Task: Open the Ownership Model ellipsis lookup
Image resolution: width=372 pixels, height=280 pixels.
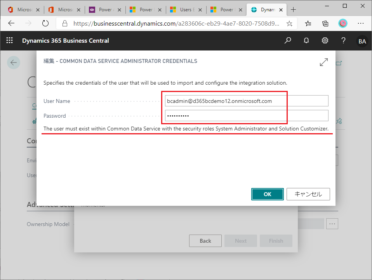Action: [332, 224]
